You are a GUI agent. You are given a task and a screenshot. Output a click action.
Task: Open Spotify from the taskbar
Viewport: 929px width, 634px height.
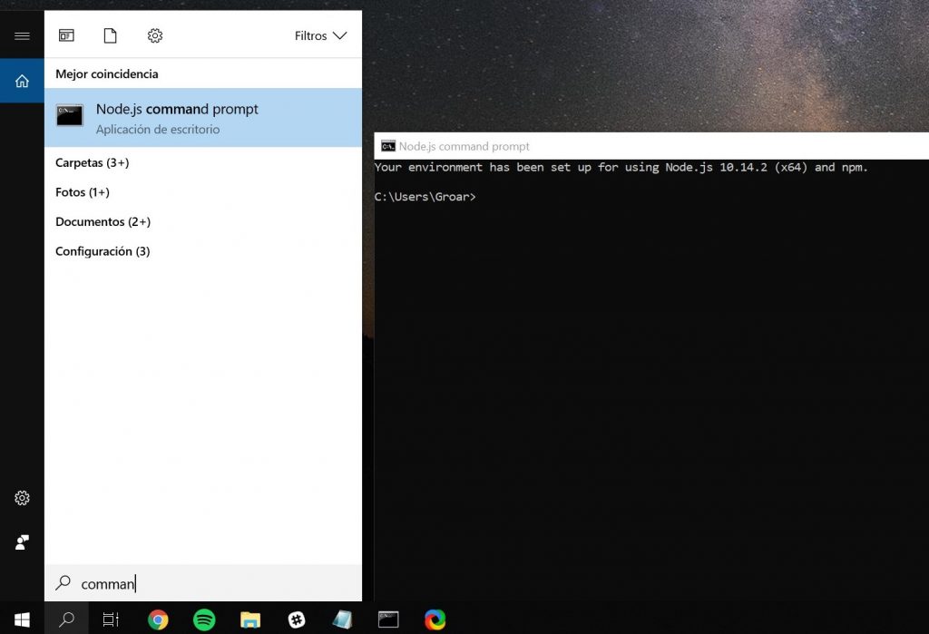[204, 619]
